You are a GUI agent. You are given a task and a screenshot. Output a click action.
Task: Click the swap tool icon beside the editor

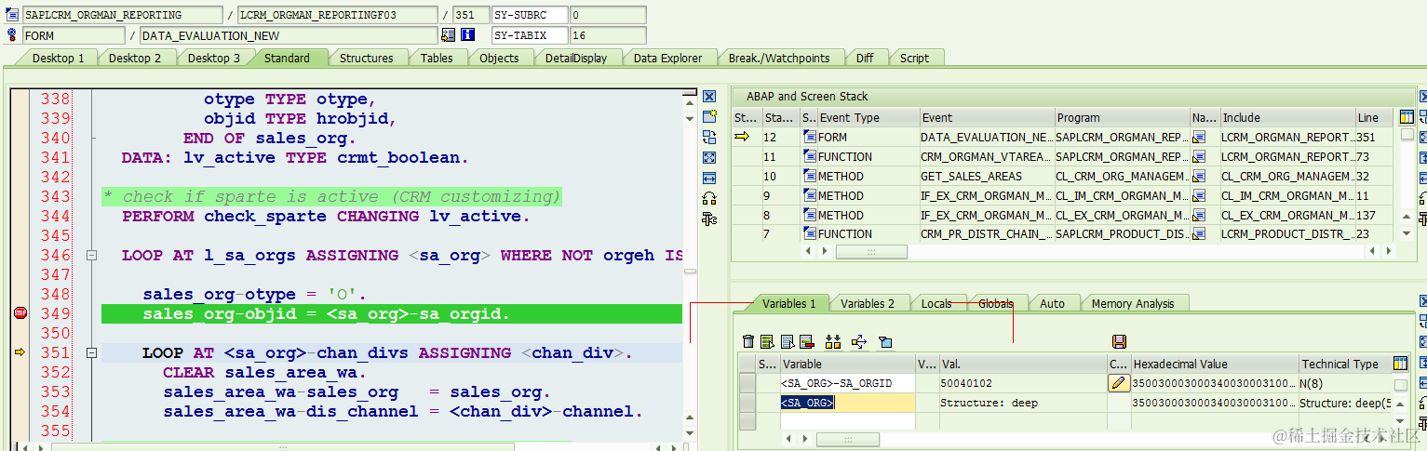click(709, 137)
